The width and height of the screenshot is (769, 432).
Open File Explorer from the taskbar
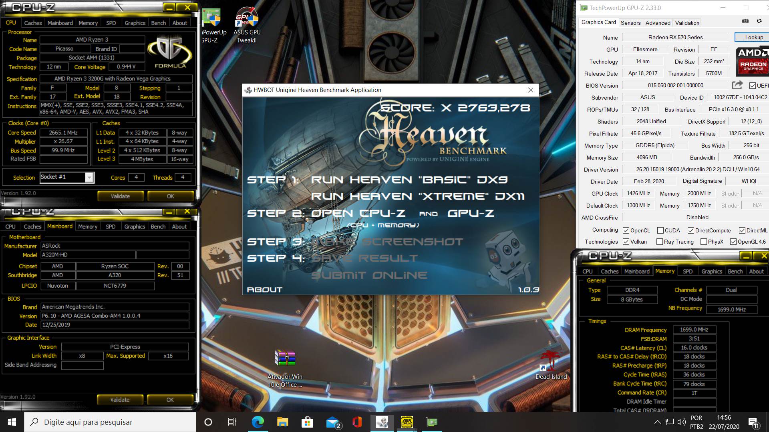(282, 422)
